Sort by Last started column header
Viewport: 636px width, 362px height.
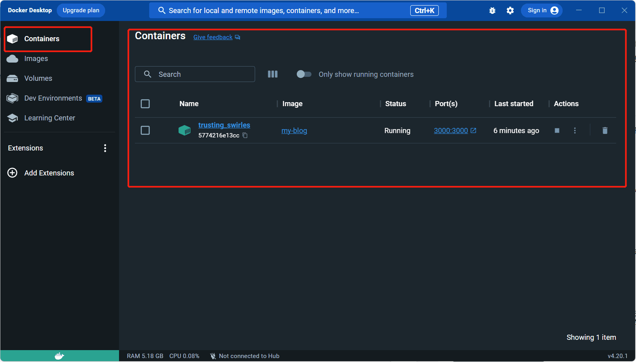pyautogui.click(x=514, y=104)
